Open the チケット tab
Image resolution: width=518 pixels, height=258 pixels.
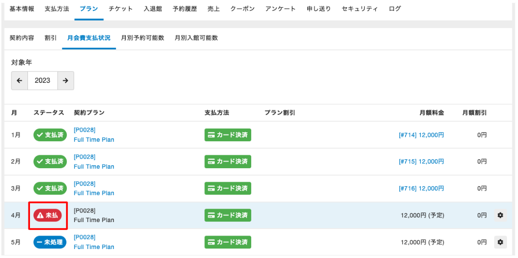(x=121, y=9)
